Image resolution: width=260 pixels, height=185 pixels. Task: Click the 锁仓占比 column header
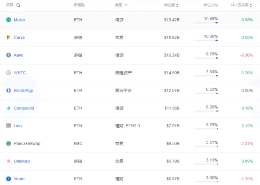coord(211,5)
